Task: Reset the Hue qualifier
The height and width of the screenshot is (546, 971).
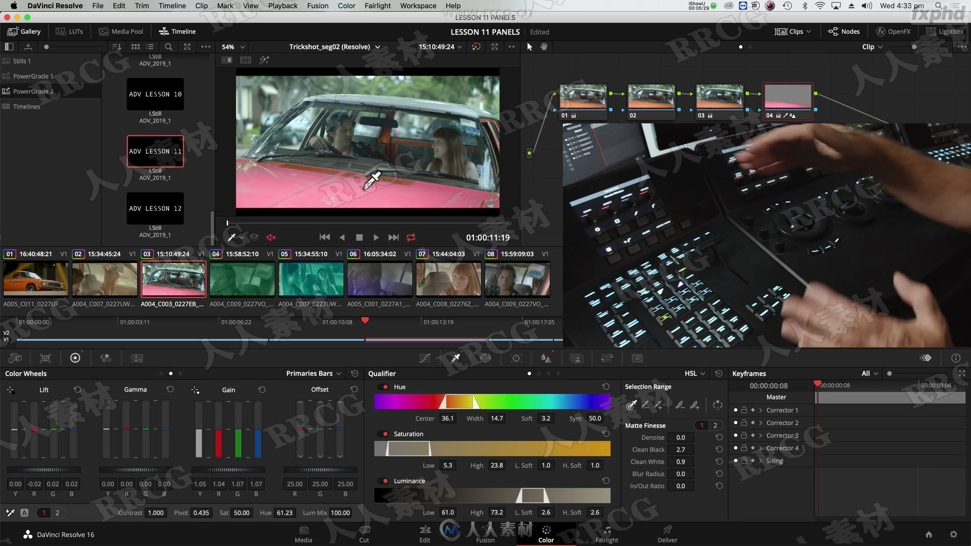Action: click(x=606, y=387)
